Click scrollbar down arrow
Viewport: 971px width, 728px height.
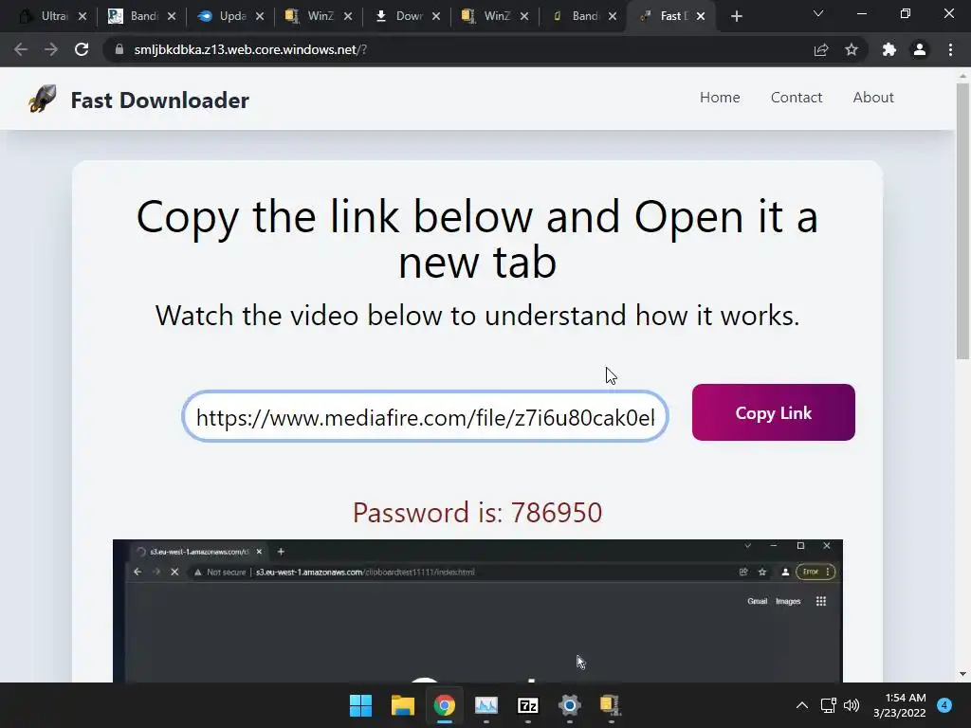(x=962, y=674)
